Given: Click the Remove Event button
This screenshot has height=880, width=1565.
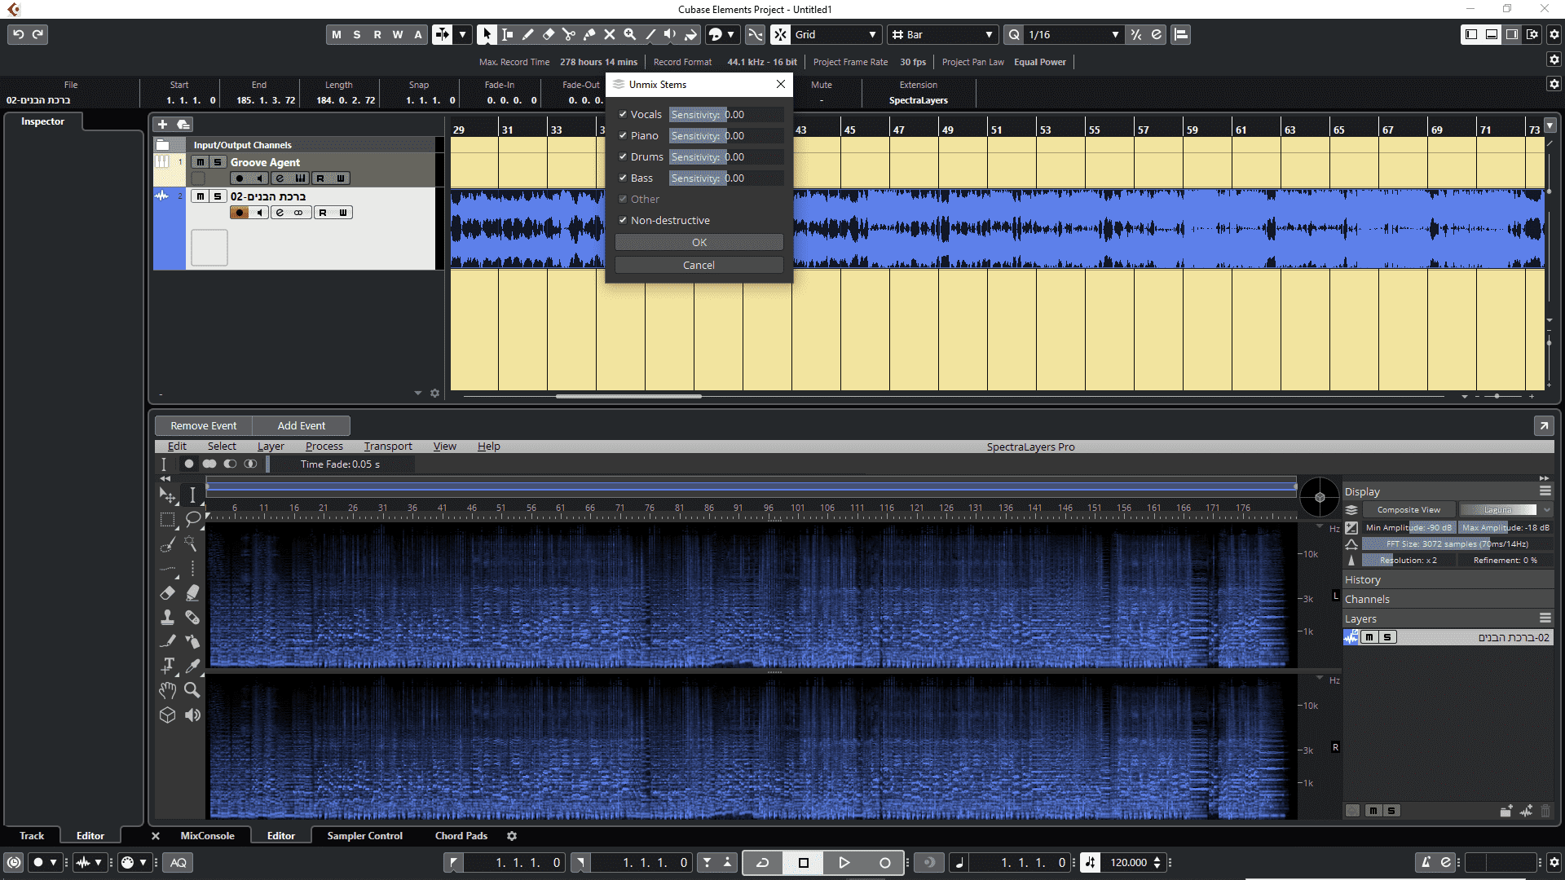Looking at the screenshot, I should pyautogui.click(x=203, y=425).
